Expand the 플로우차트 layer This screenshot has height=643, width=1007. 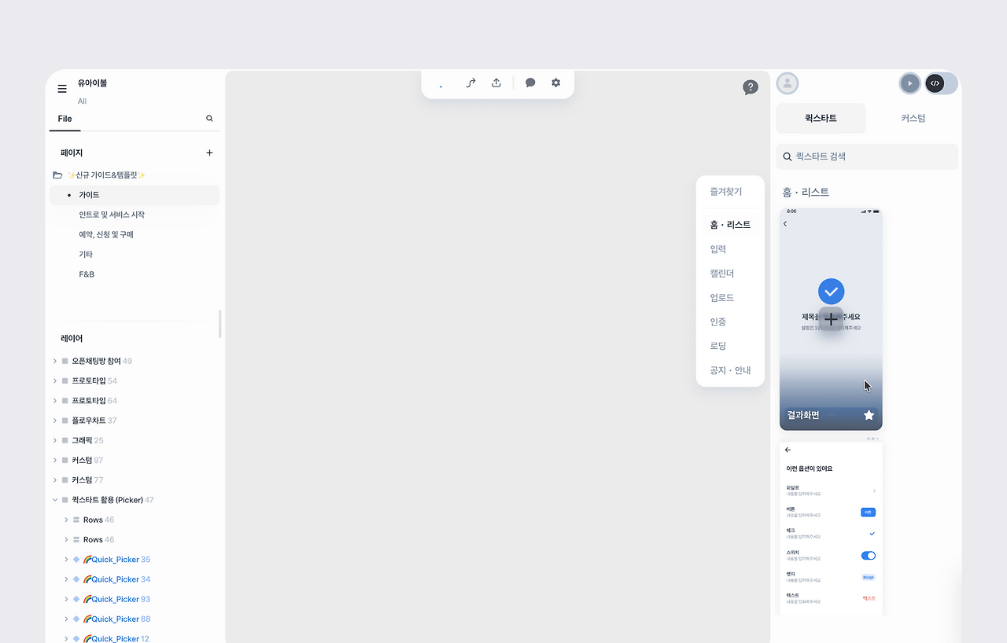click(54, 421)
